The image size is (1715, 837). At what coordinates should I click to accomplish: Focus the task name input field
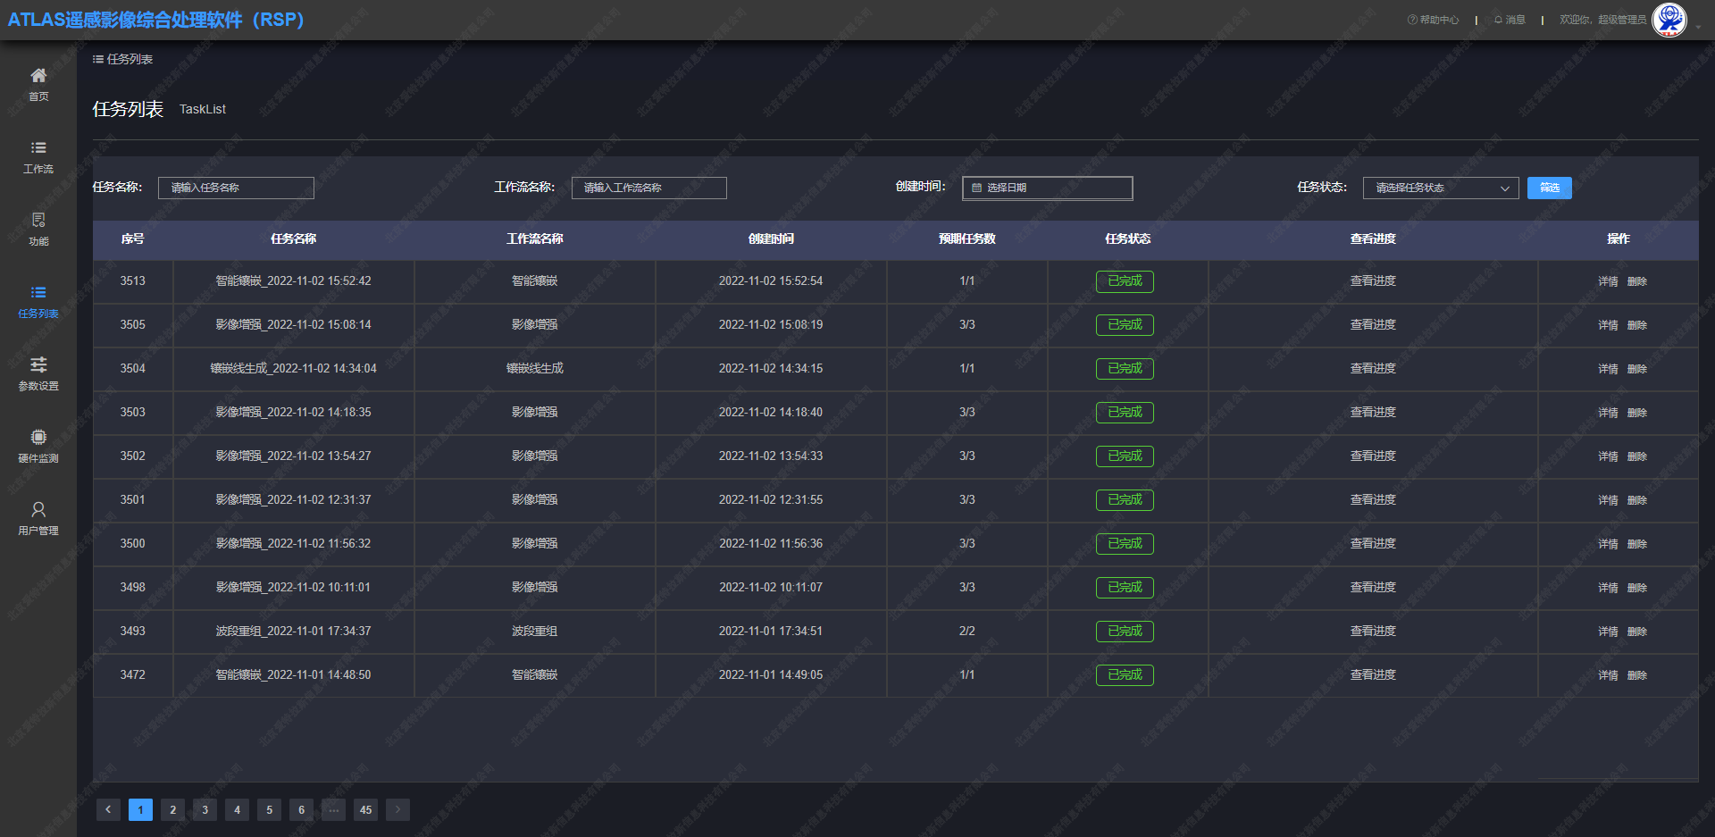(236, 188)
